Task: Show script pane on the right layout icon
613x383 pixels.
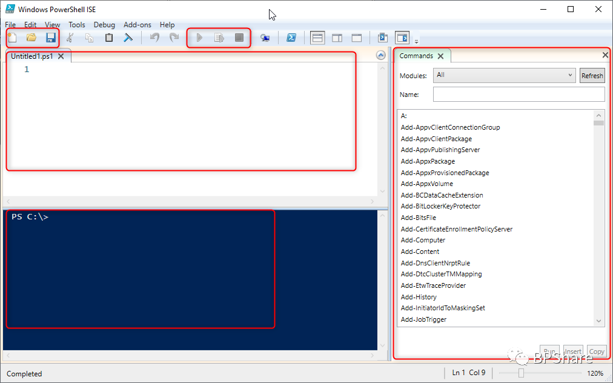Action: coord(337,38)
